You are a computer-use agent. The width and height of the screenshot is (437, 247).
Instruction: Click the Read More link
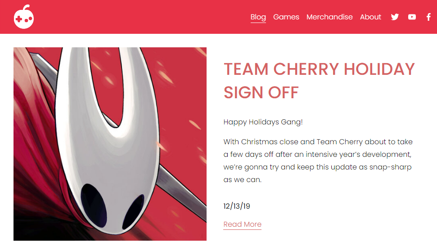(242, 224)
